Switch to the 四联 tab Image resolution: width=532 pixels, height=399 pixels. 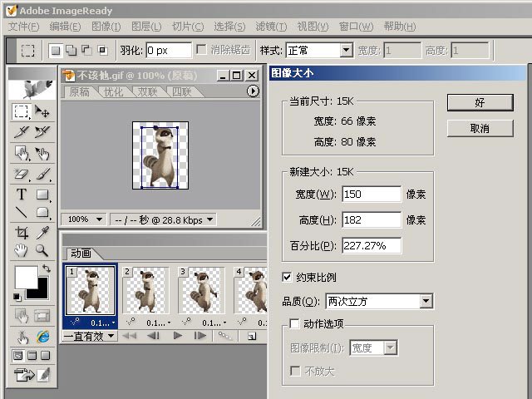tap(182, 91)
